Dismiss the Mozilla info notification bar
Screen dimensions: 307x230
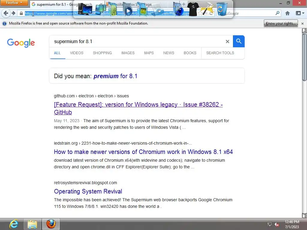[x=303, y=23]
